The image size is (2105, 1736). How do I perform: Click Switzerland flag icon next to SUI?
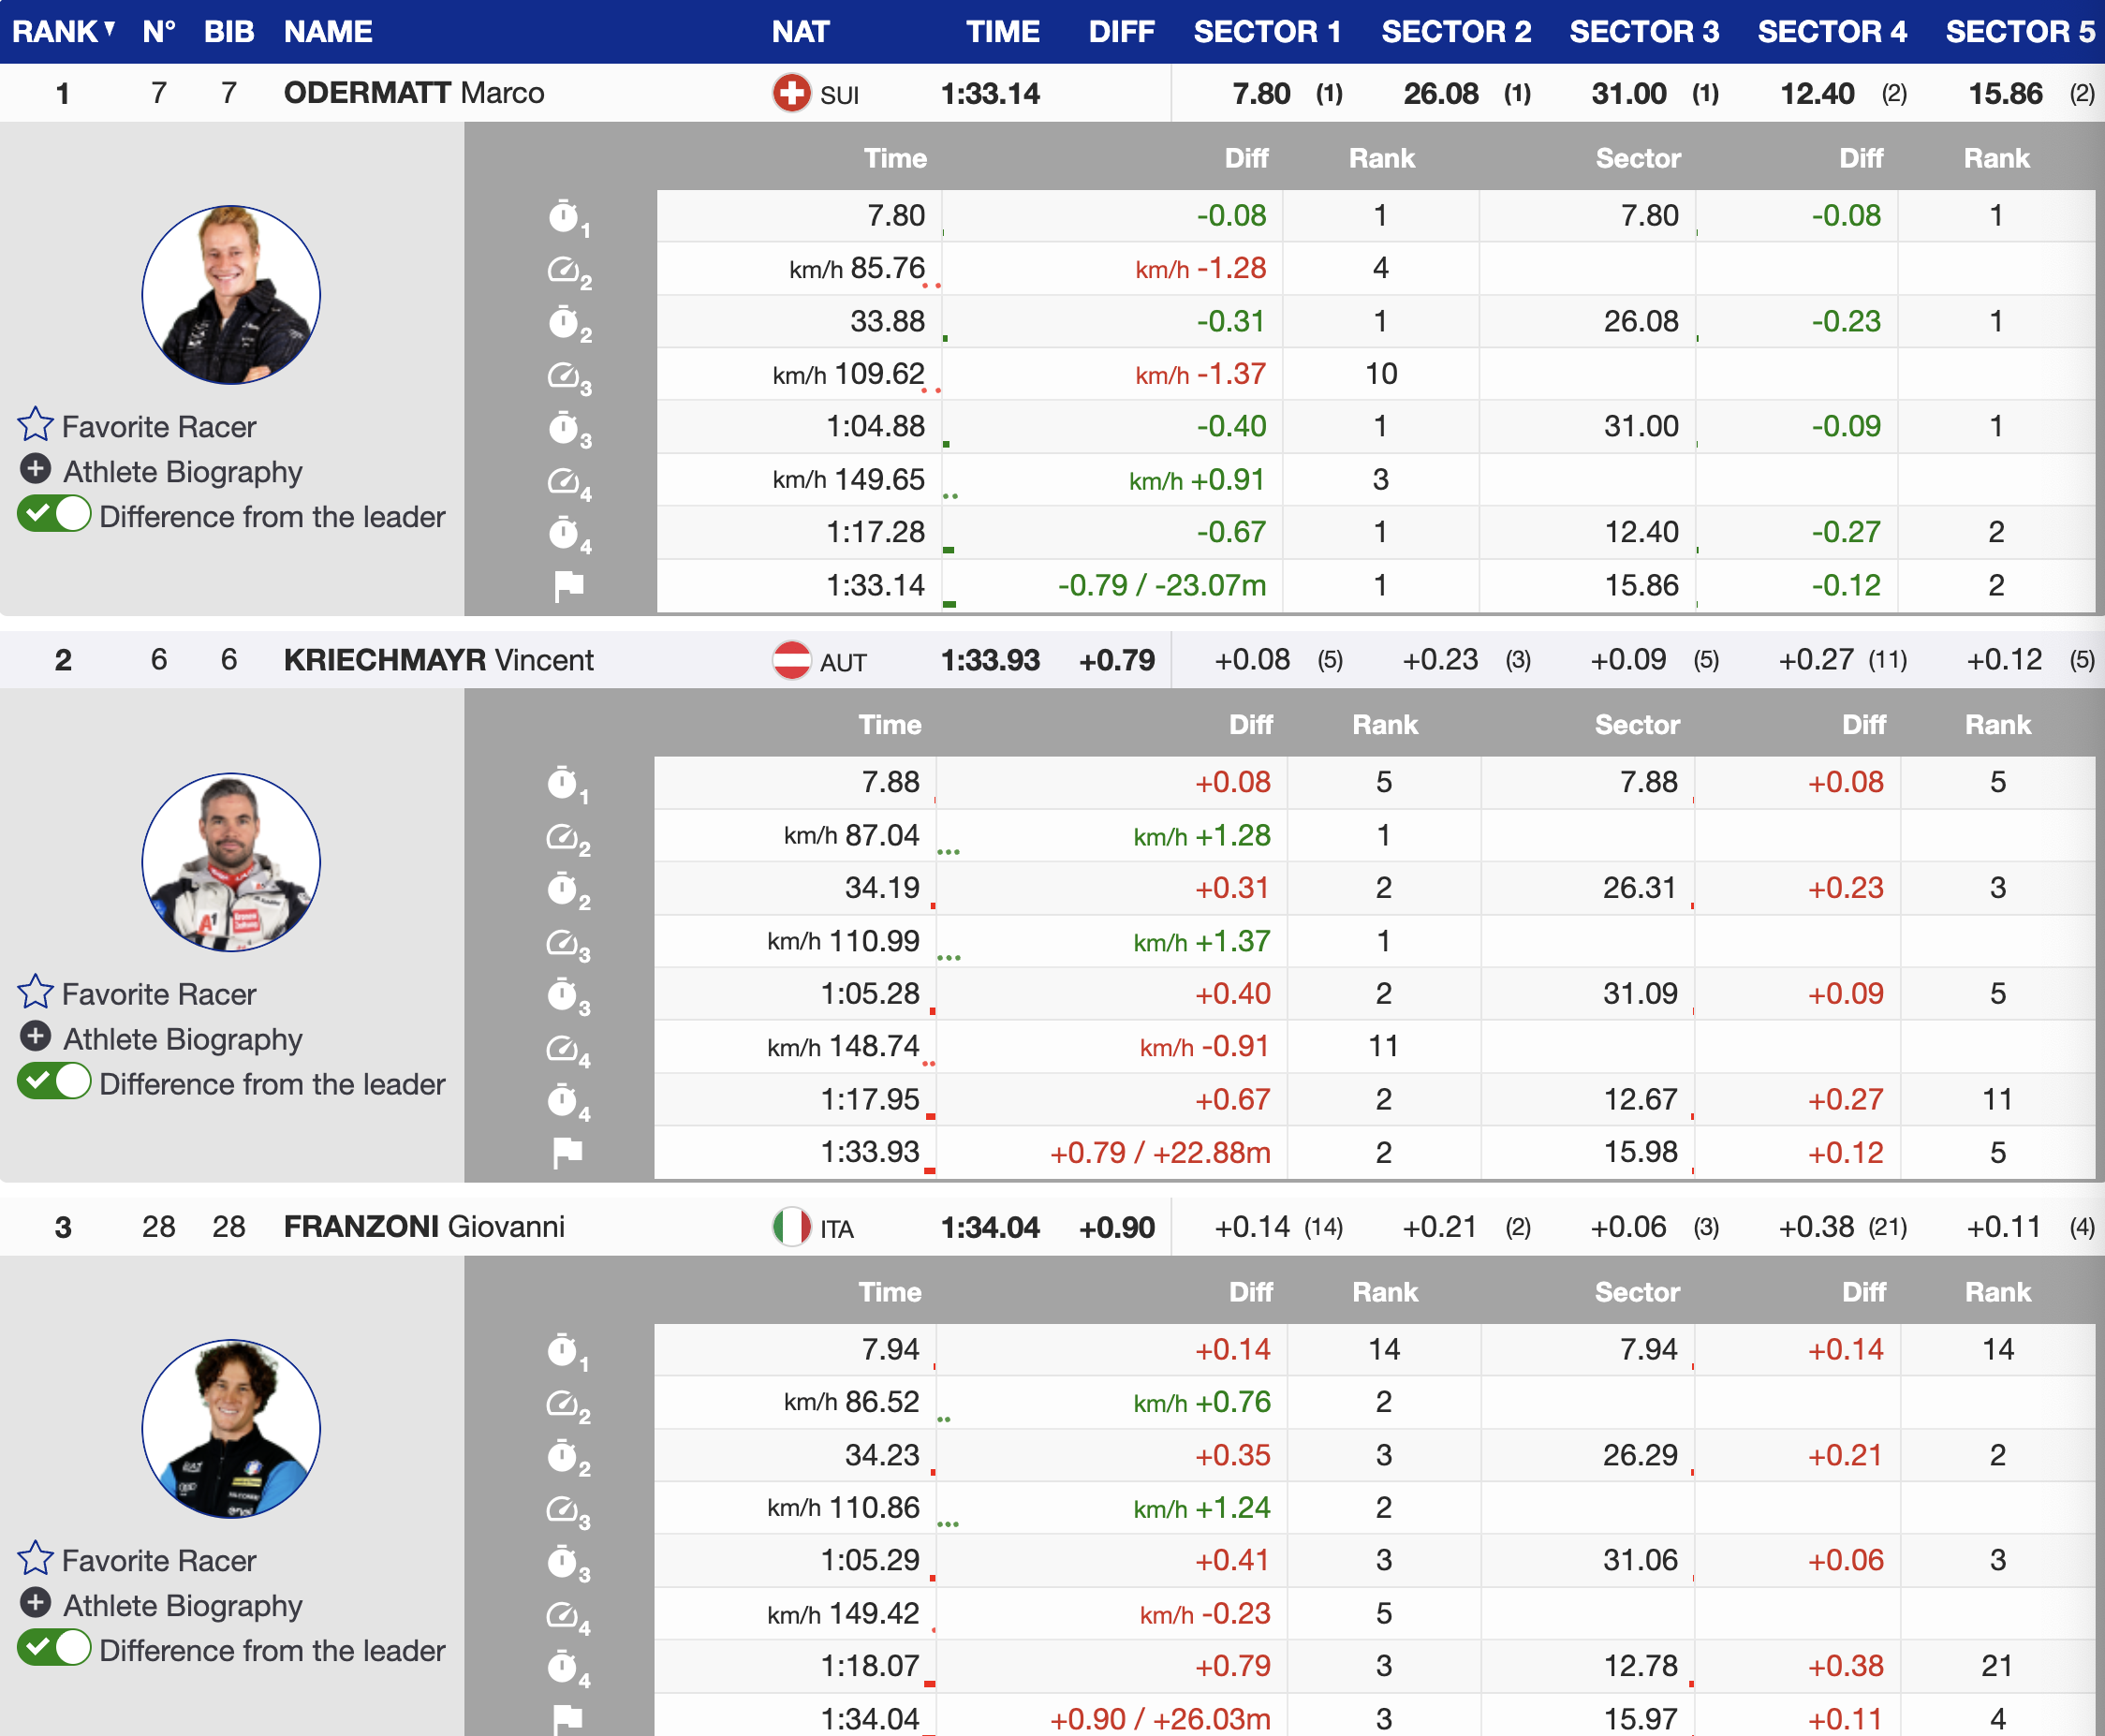click(x=791, y=94)
